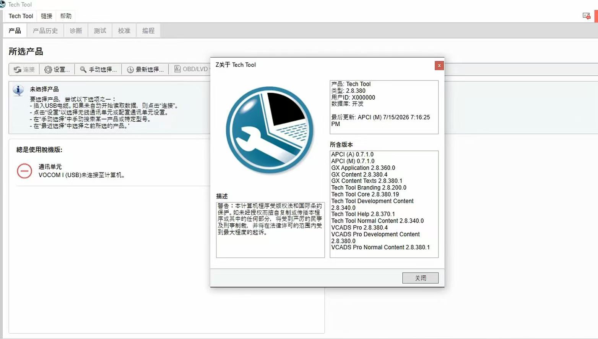Select GX Content Texts 2.8.380.1 entry

[367, 181]
